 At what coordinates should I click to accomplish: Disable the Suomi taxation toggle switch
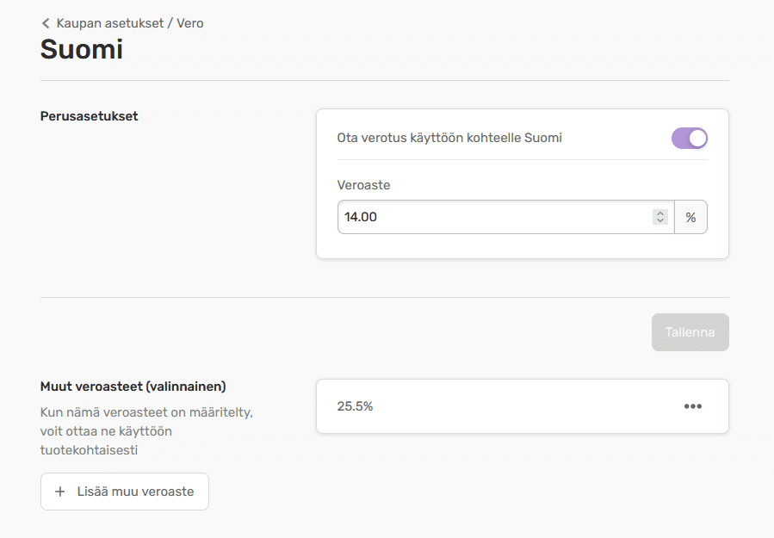point(689,138)
